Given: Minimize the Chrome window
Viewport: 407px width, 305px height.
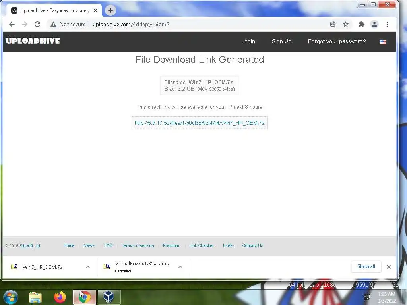Looking at the screenshot, I should pos(362,4).
